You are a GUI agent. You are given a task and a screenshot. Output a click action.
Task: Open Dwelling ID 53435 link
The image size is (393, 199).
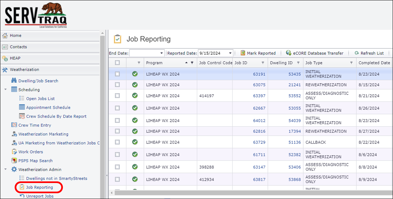click(294, 74)
